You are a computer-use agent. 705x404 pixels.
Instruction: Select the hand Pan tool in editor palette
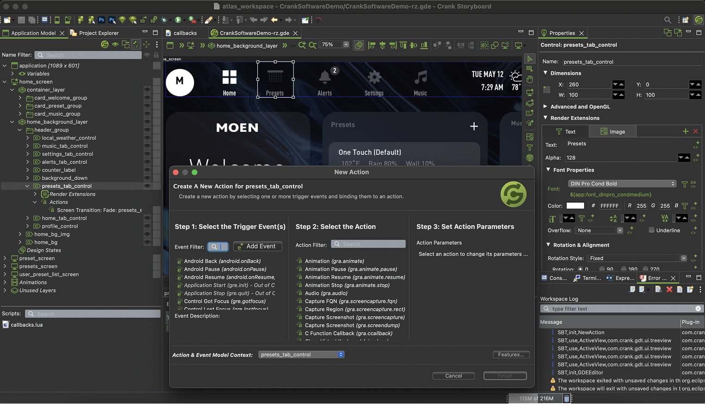530,80
